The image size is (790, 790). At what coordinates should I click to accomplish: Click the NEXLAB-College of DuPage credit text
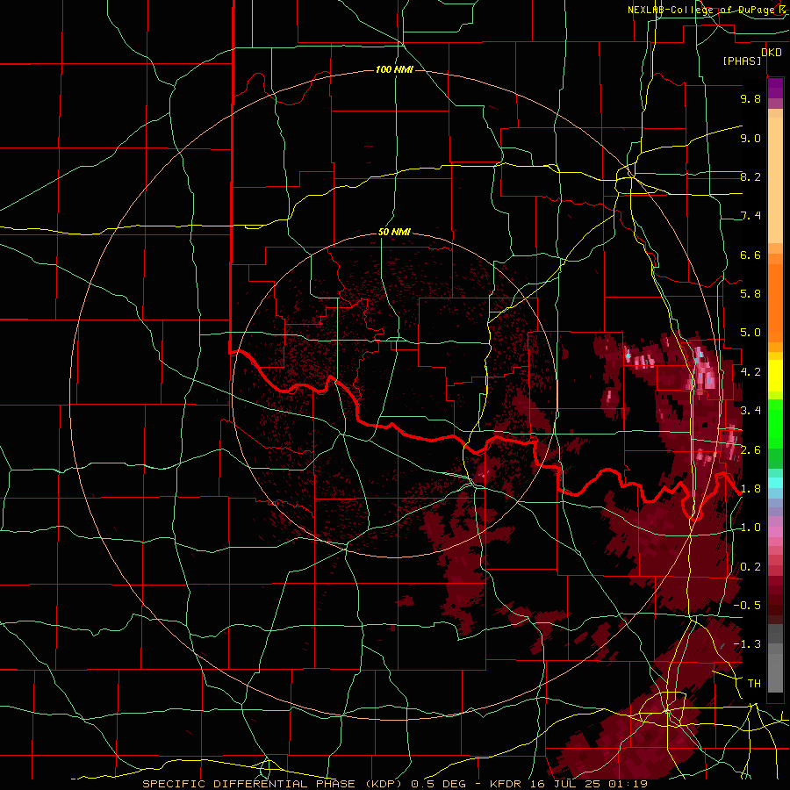(703, 10)
